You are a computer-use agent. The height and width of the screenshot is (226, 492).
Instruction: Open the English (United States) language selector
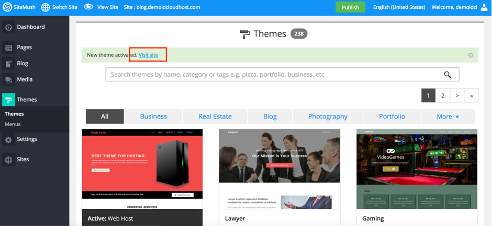pos(399,7)
